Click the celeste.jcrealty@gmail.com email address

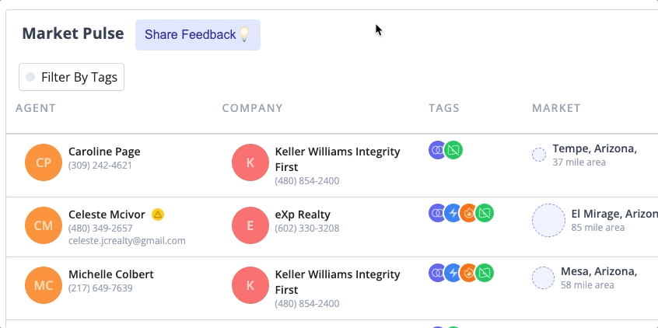(127, 241)
